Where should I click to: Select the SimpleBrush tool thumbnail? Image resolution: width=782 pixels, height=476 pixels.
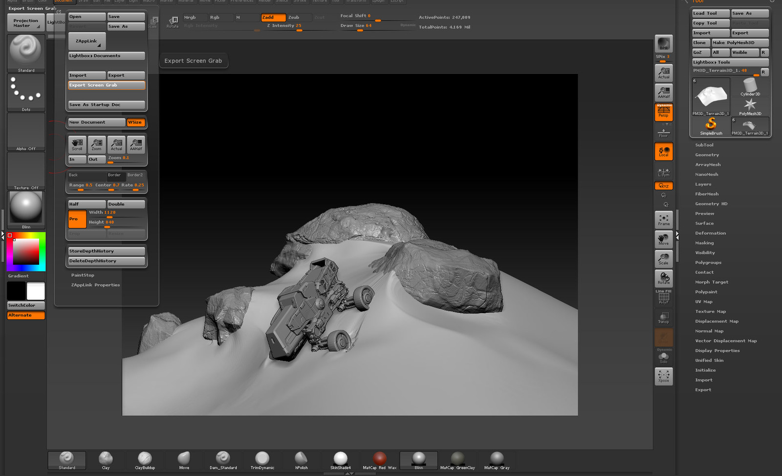point(711,126)
